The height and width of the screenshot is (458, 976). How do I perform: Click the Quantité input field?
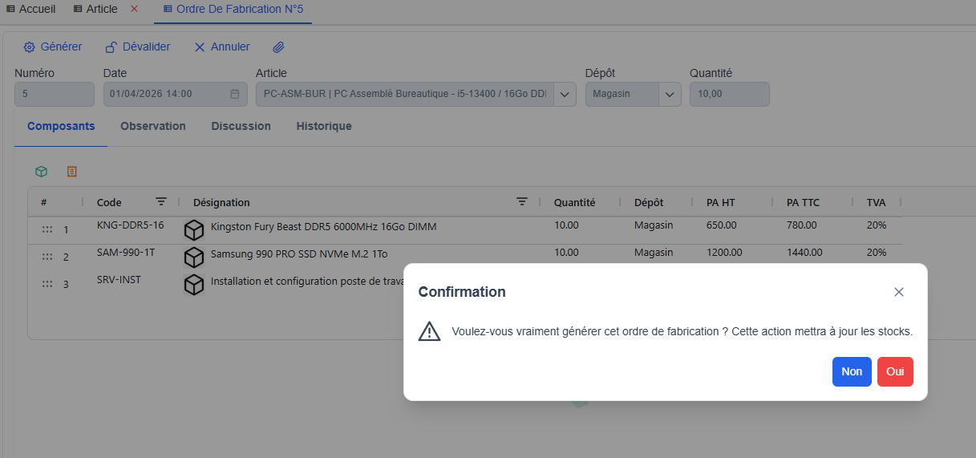729,94
